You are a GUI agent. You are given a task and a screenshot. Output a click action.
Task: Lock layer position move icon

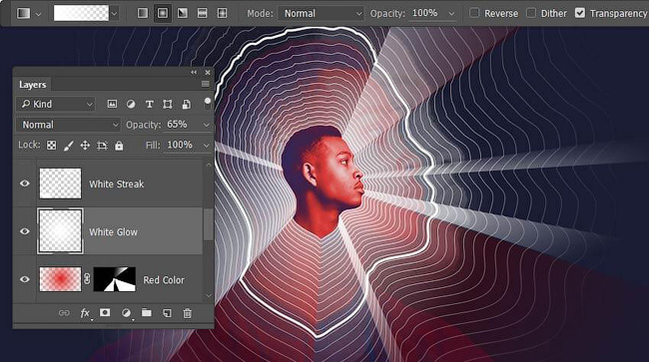click(85, 145)
